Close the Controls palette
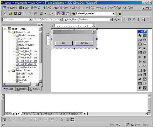 pyautogui.click(x=145, y=31)
